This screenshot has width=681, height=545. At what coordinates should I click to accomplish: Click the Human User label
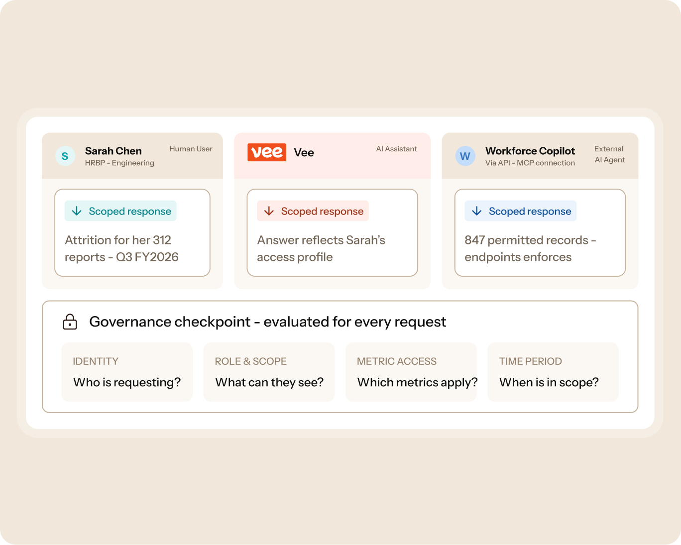(x=191, y=149)
